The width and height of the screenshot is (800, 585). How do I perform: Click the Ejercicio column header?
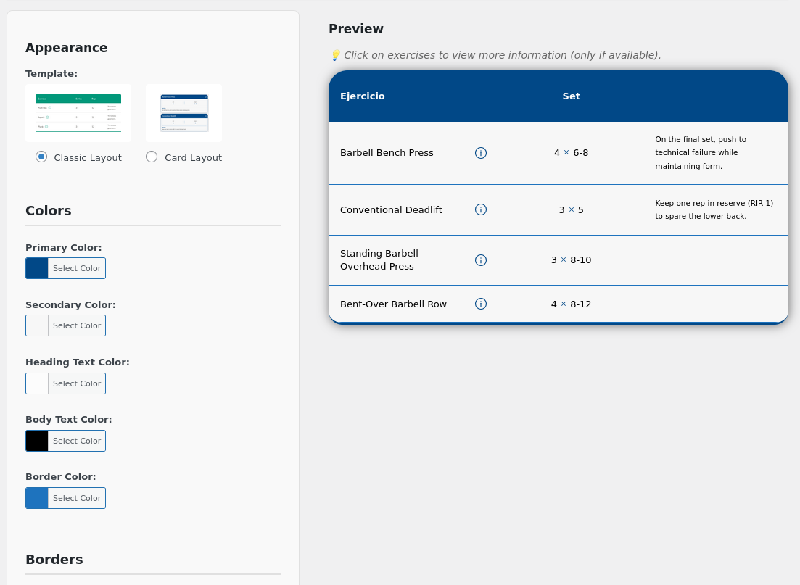tap(363, 96)
